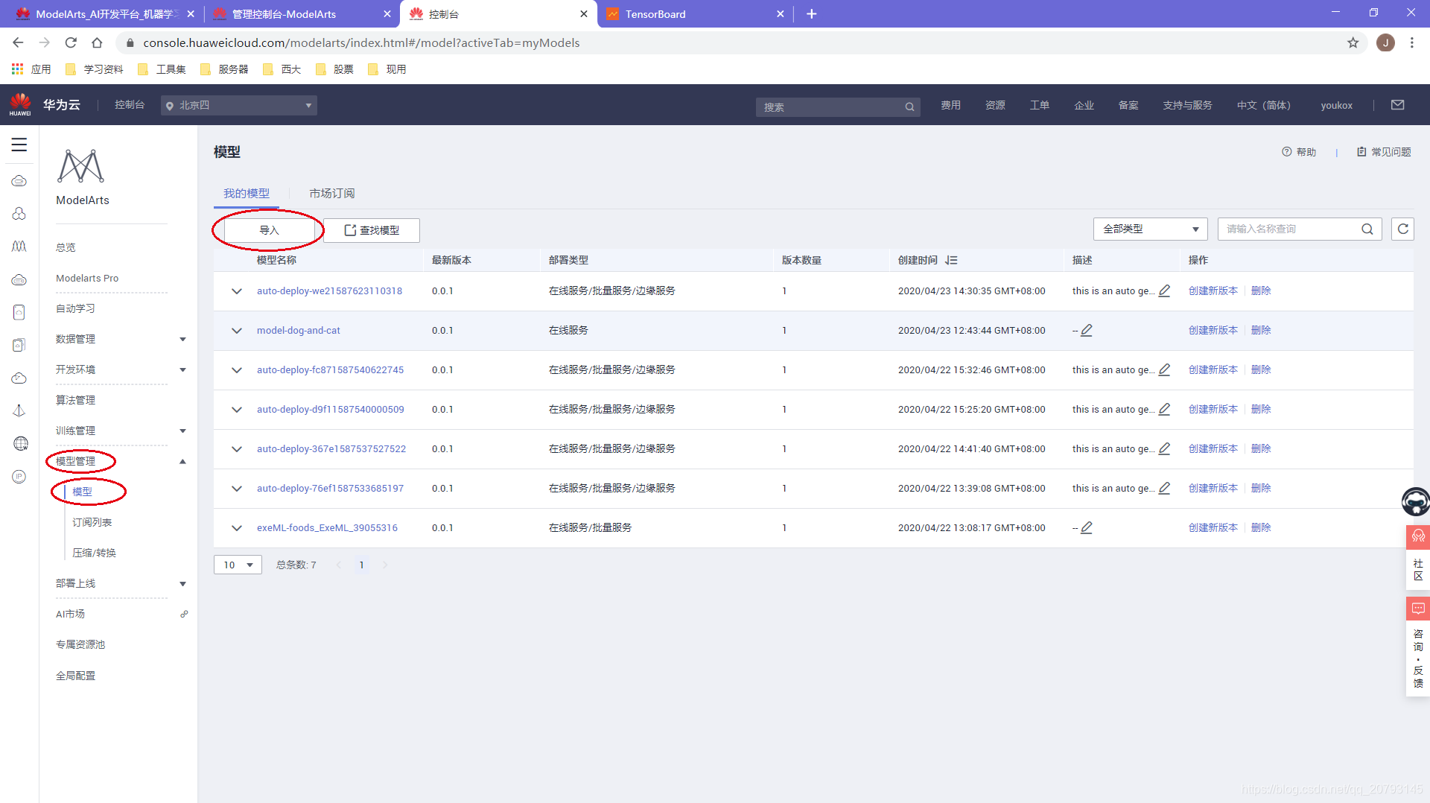Expand 数据管理 in sidebar
The image size is (1430, 803).
coord(182,340)
